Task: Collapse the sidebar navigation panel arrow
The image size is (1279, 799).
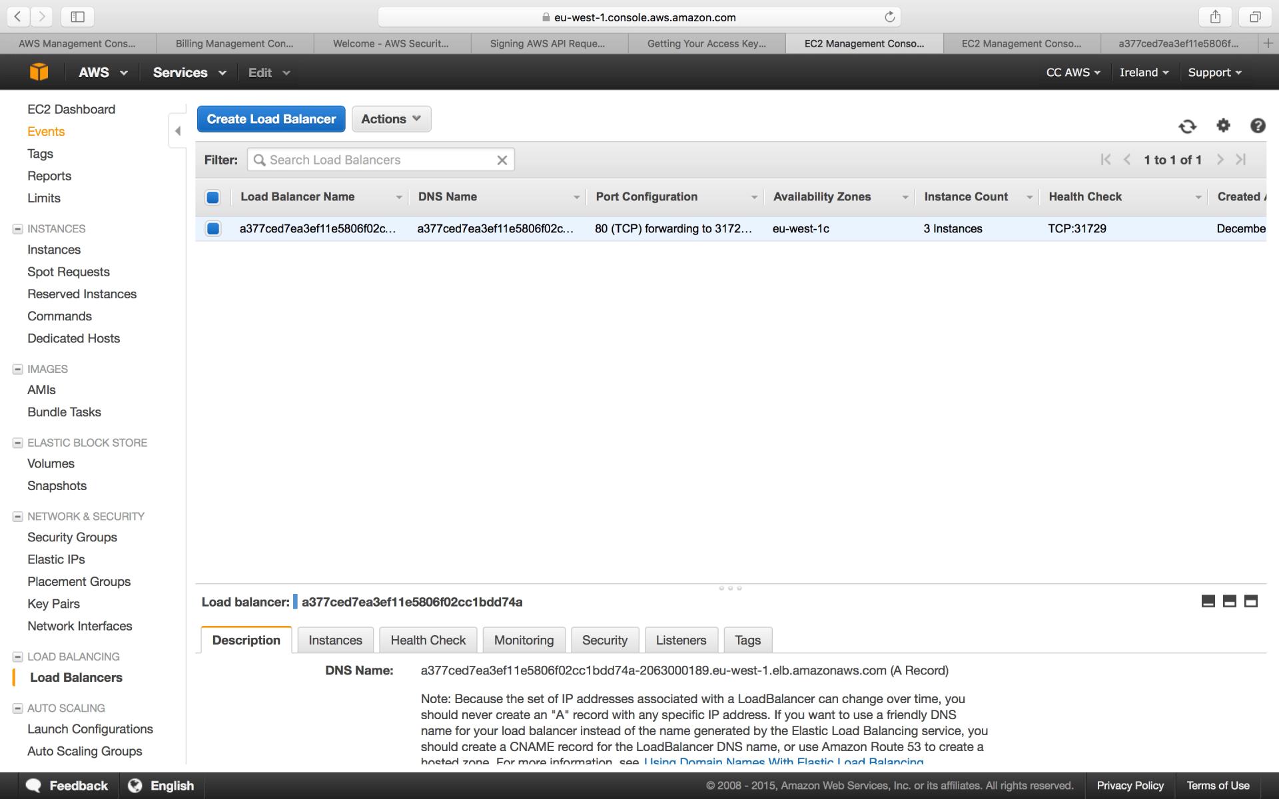Action: [x=177, y=131]
